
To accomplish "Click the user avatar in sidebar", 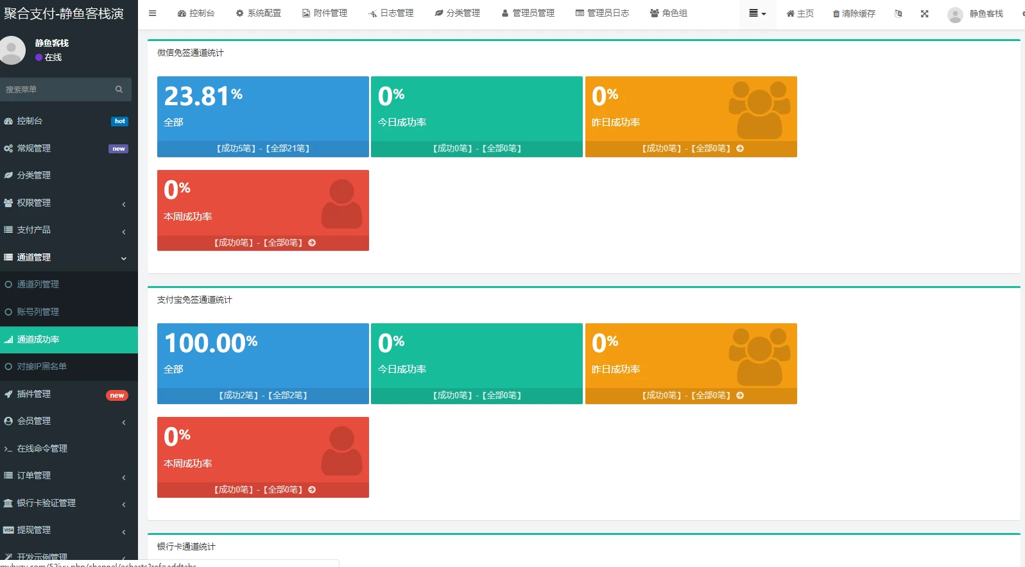I will (x=12, y=50).
